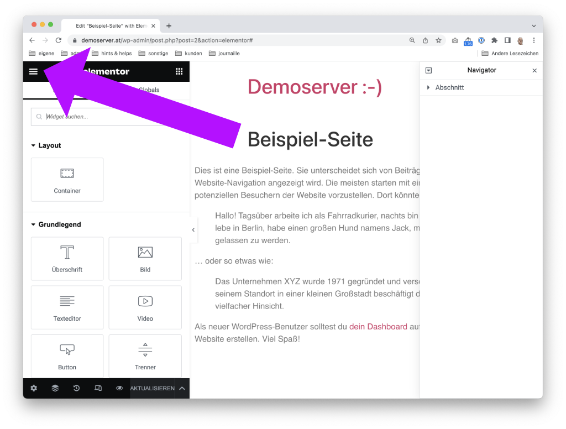Select the Container widget
The image size is (566, 429).
tap(67, 180)
